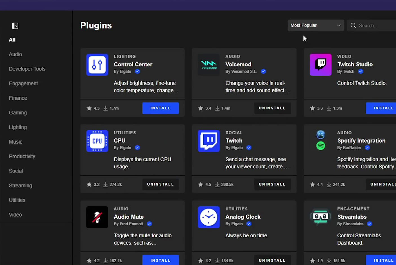This screenshot has width=396, height=265.
Task: Click the chevron on the sort selector
Action: tap(339, 25)
